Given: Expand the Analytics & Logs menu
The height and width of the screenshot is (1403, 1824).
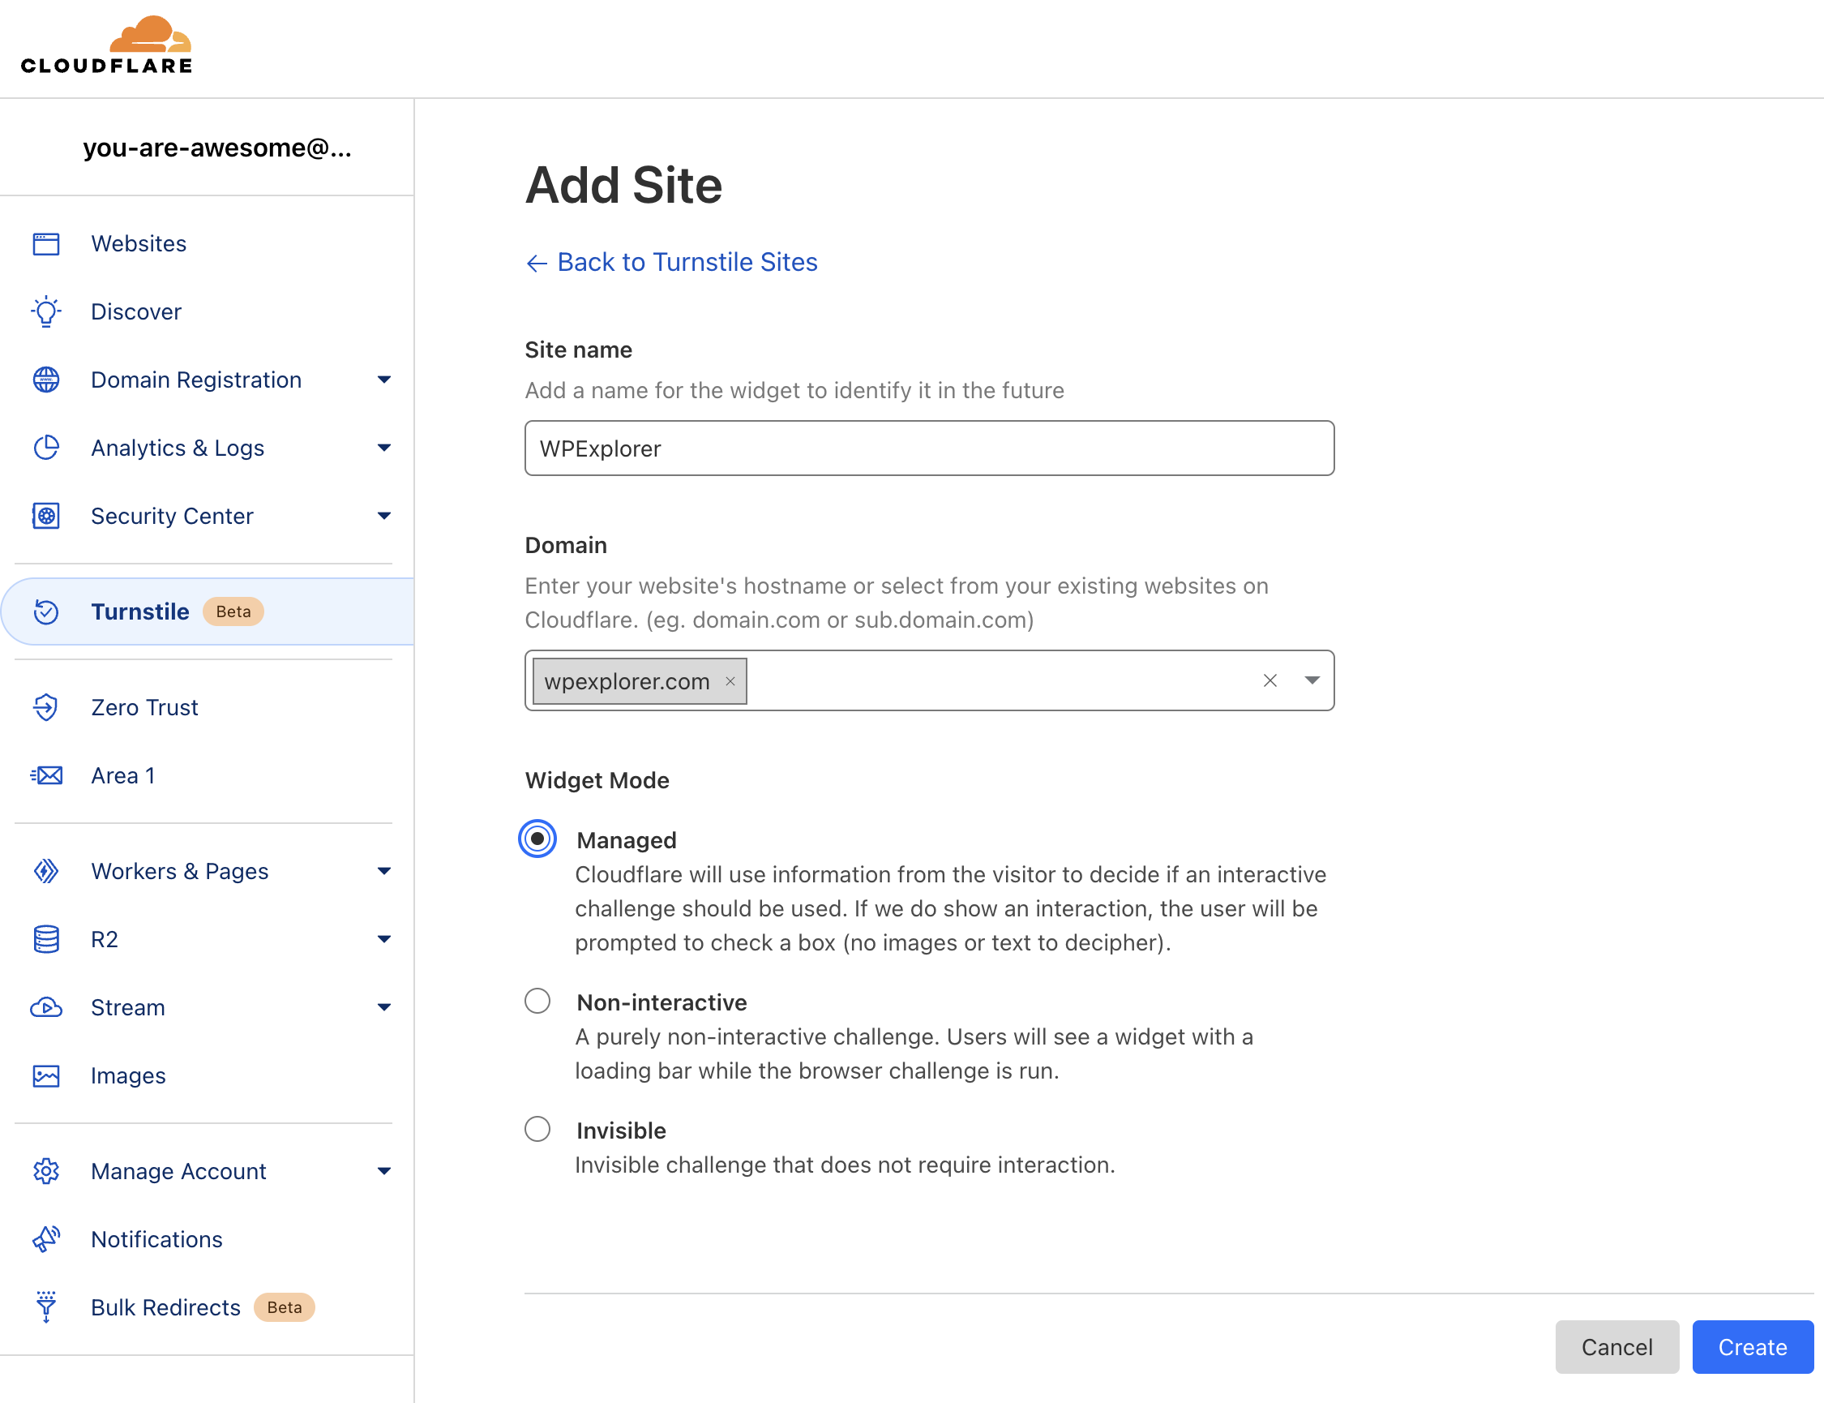Looking at the screenshot, I should click(x=384, y=448).
